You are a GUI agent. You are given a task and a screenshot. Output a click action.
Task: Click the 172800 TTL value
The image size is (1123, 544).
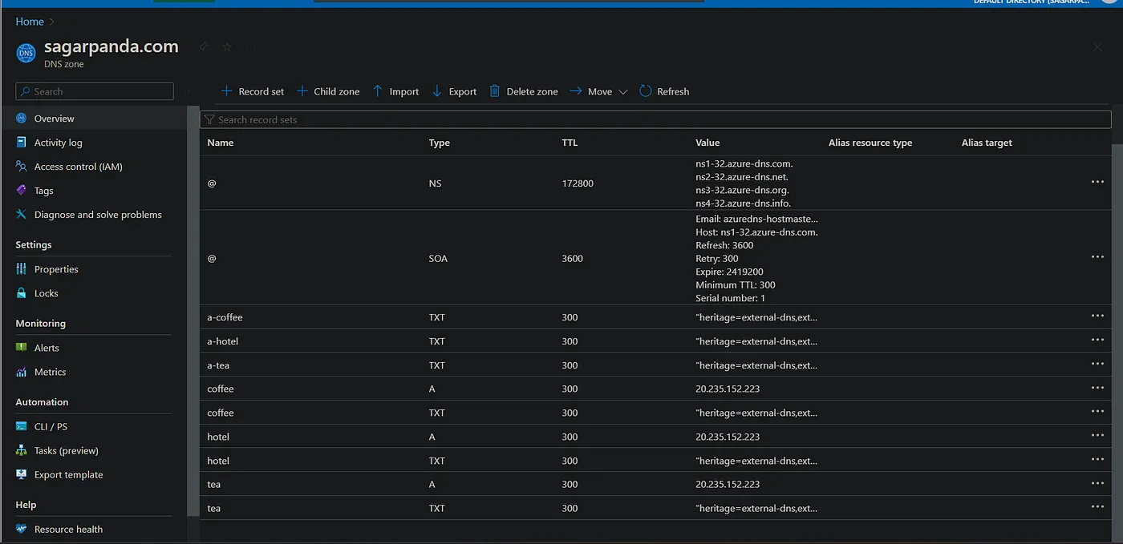[578, 183]
